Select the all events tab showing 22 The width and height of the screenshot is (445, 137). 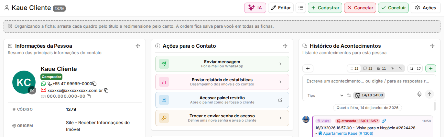pos(354,68)
